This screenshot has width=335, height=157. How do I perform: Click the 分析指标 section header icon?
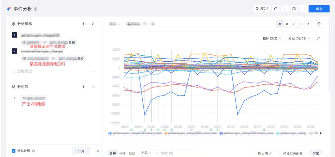tap(13, 24)
